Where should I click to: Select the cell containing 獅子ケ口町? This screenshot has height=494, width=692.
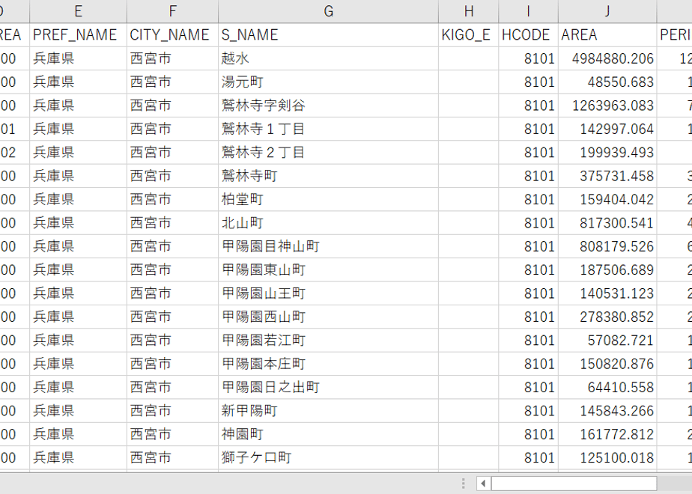click(x=328, y=458)
